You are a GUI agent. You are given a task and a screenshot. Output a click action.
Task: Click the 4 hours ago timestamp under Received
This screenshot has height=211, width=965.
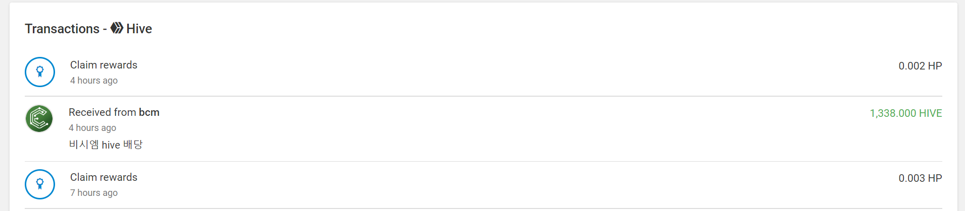point(92,128)
